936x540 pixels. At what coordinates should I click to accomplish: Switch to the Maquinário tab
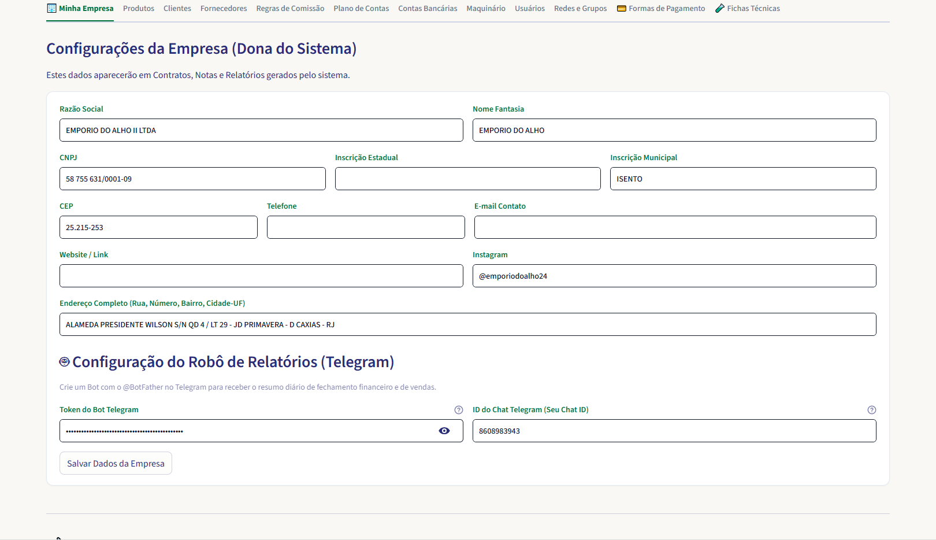coord(486,9)
